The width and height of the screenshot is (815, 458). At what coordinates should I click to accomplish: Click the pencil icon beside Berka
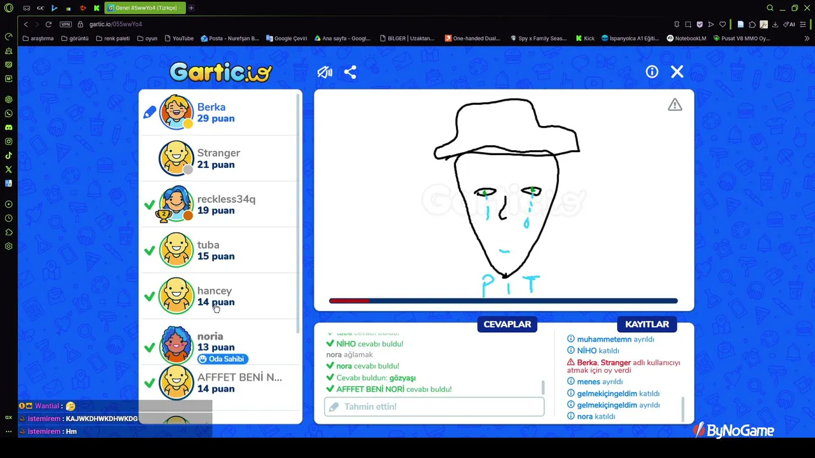point(150,113)
